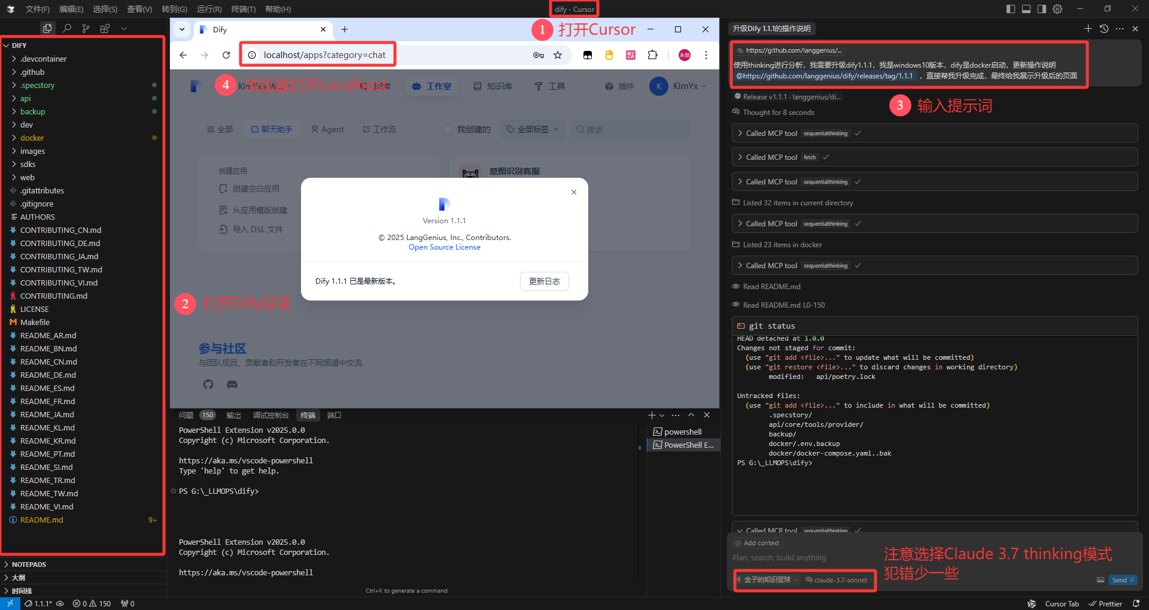Click the 更新日志 button
Image resolution: width=1149 pixels, height=610 pixels.
coord(545,281)
